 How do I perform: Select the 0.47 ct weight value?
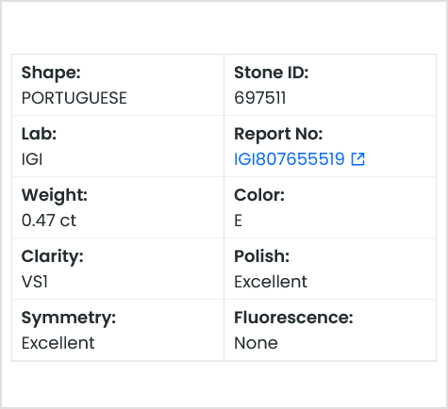tap(49, 221)
